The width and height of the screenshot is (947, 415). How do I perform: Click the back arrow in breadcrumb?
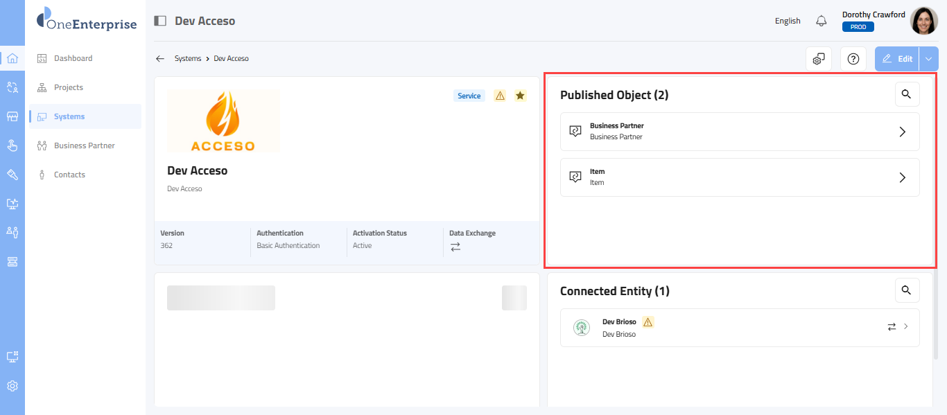(160, 59)
